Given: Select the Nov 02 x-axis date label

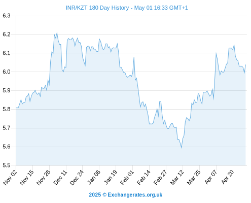Looking at the screenshot, I should [10, 177].
